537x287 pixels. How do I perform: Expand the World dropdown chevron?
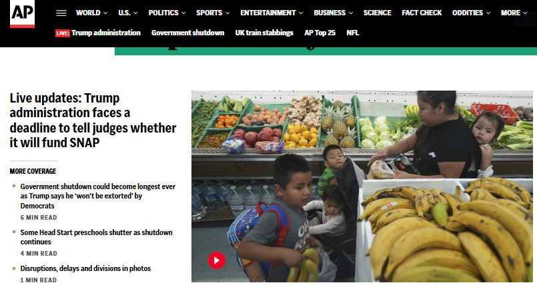pyautogui.click(x=105, y=13)
